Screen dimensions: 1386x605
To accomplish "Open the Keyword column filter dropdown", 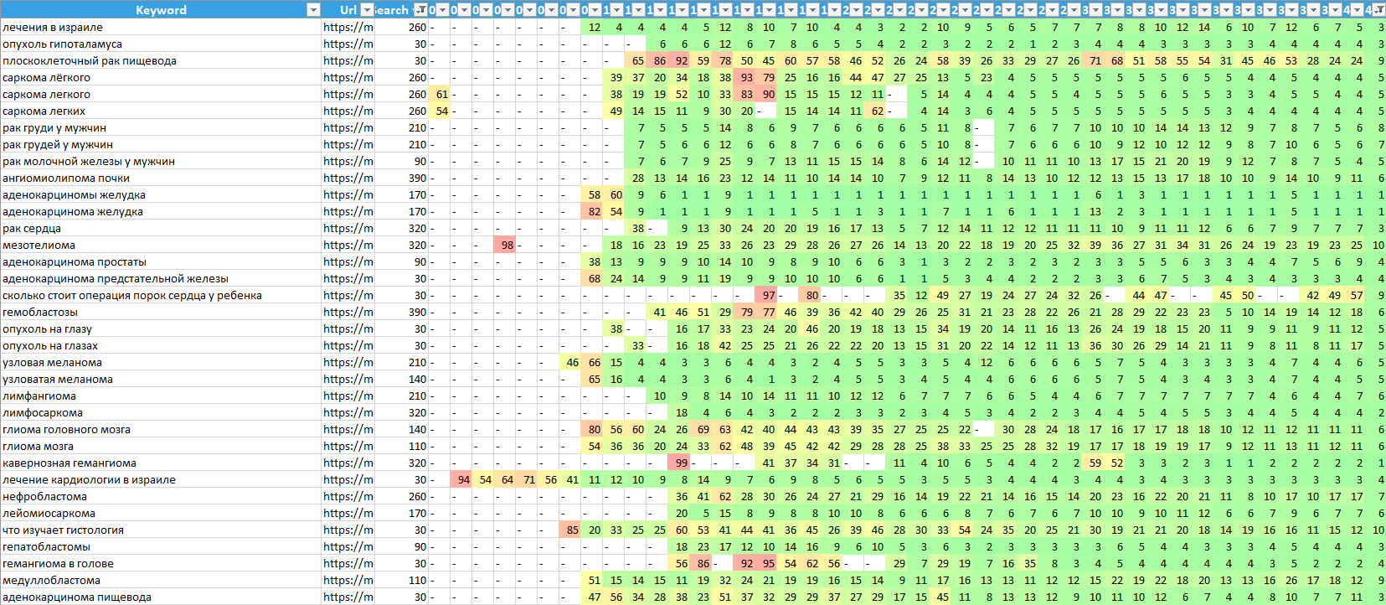I will point(313,10).
